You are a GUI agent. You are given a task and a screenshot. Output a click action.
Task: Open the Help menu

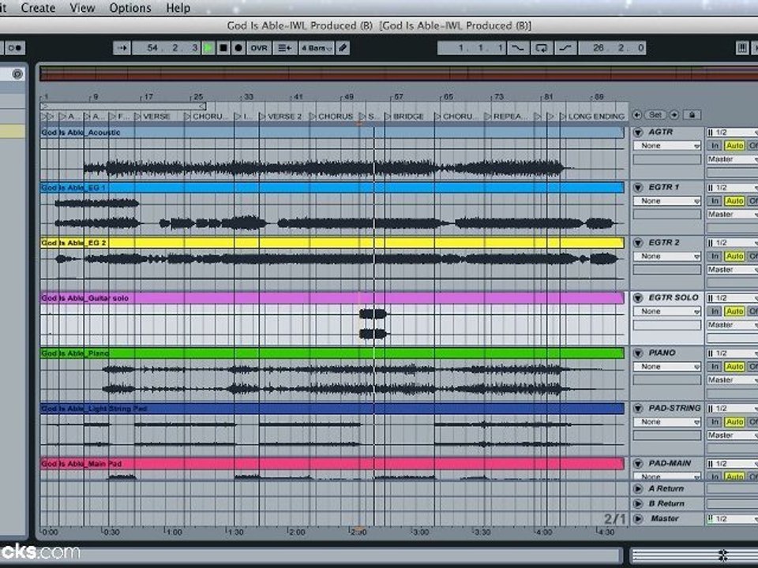178,8
